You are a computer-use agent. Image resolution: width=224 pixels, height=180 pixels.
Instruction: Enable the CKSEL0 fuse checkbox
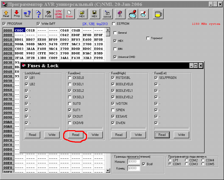click(70, 78)
